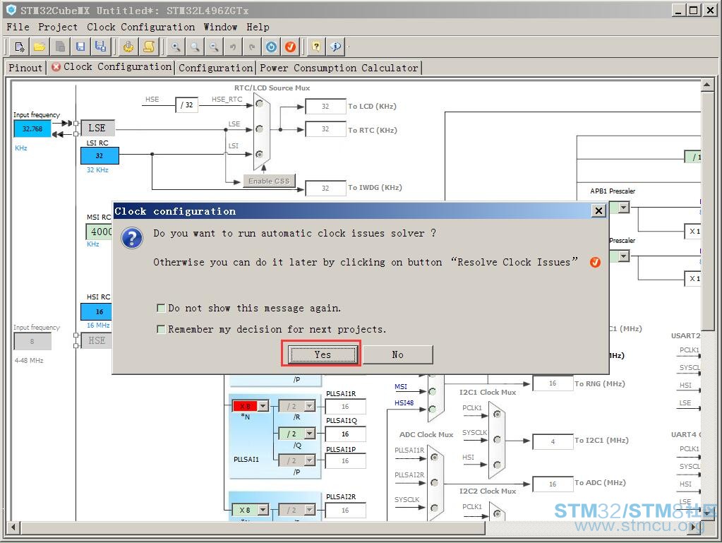Click the New Project toolbar icon
This screenshot has width=722, height=543.
tap(20, 47)
